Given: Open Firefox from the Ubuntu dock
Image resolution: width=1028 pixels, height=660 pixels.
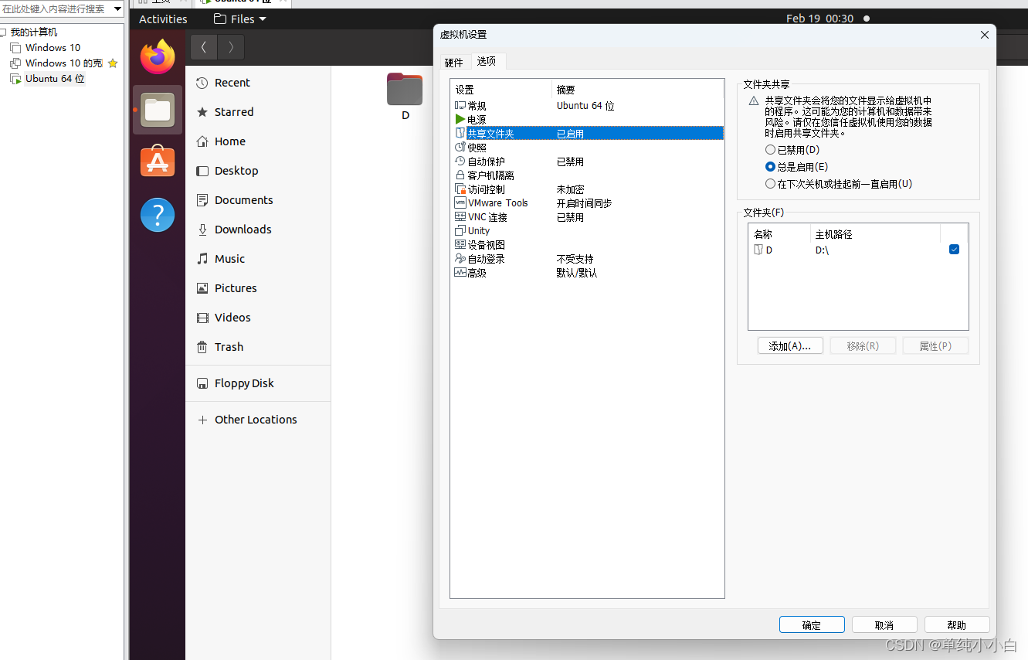Looking at the screenshot, I should pos(158,56).
